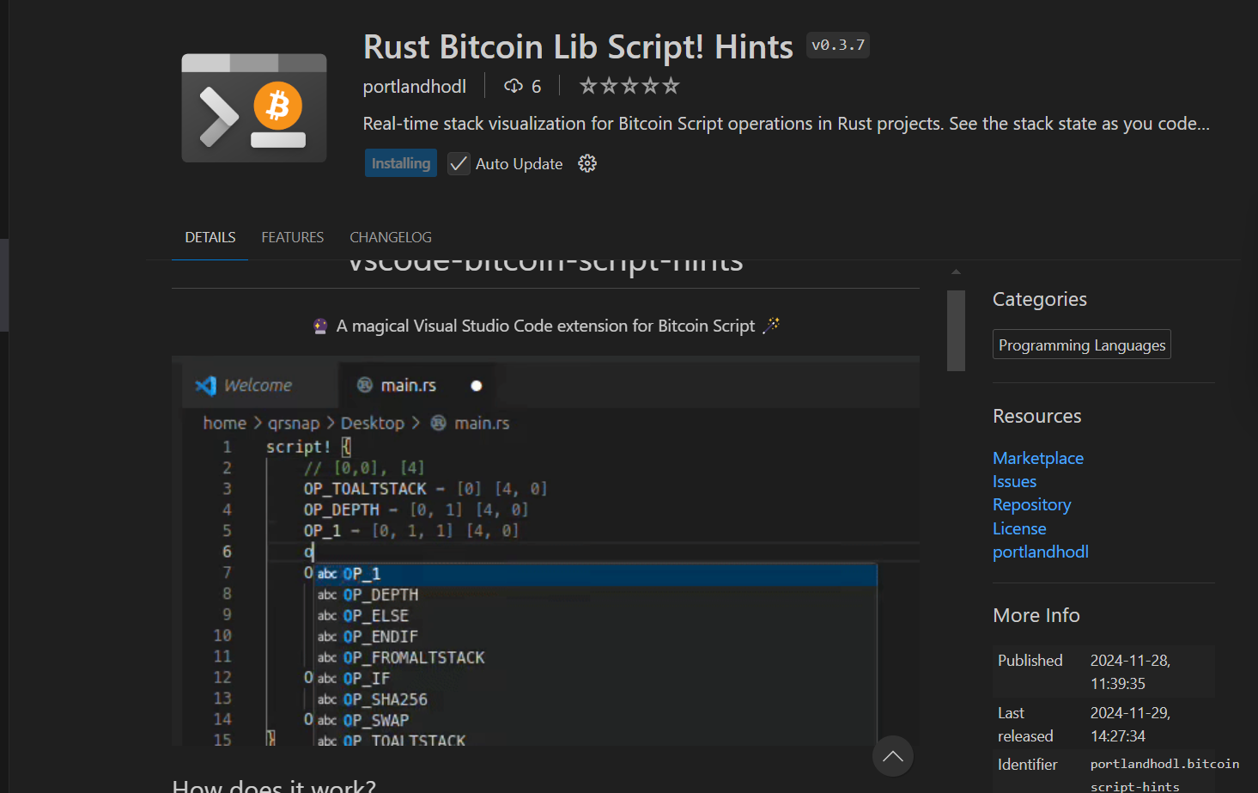1258x793 pixels.
Task: Click the v0.3.7 version badge
Action: coord(838,45)
